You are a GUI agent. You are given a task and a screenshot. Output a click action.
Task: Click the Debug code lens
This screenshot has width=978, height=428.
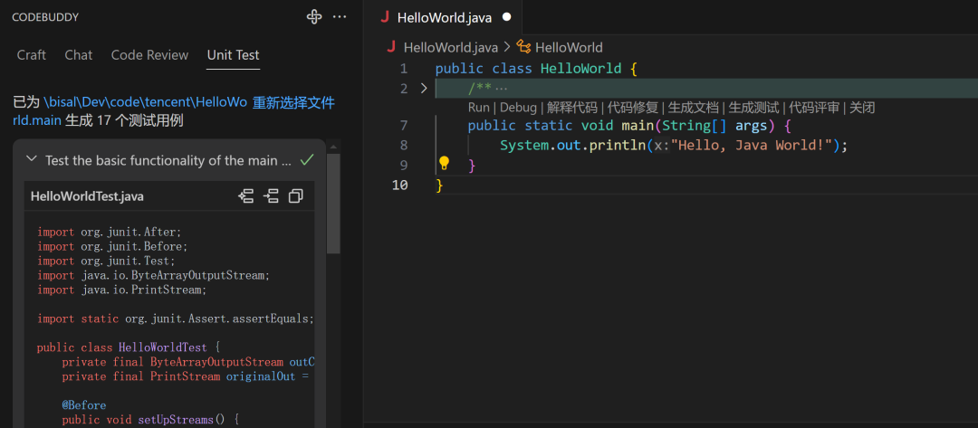pos(518,108)
